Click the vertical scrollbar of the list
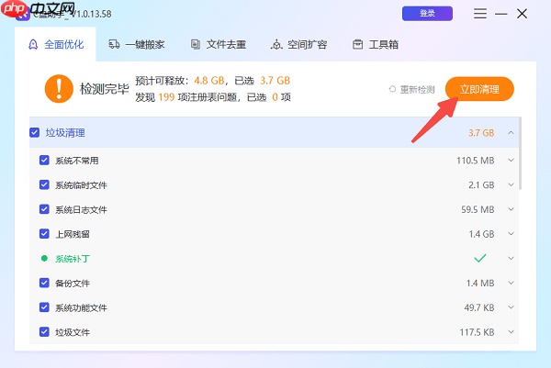The width and height of the screenshot is (551, 368). [520, 153]
